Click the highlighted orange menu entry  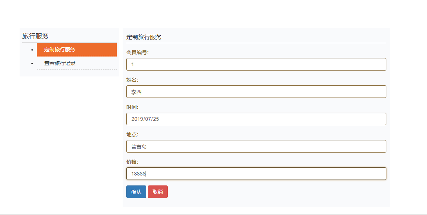[76, 49]
